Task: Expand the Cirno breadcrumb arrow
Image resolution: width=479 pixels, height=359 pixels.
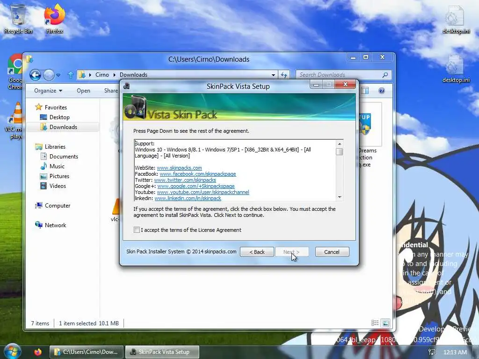Action: [x=114, y=75]
